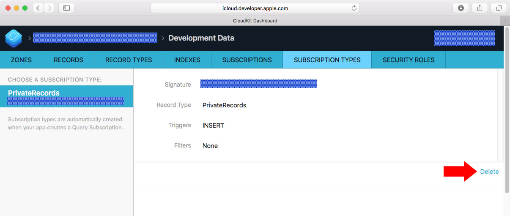Open the Records tab

coord(68,60)
